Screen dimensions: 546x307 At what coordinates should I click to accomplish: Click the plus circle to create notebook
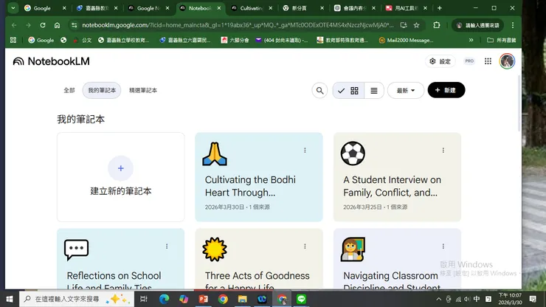(x=120, y=168)
